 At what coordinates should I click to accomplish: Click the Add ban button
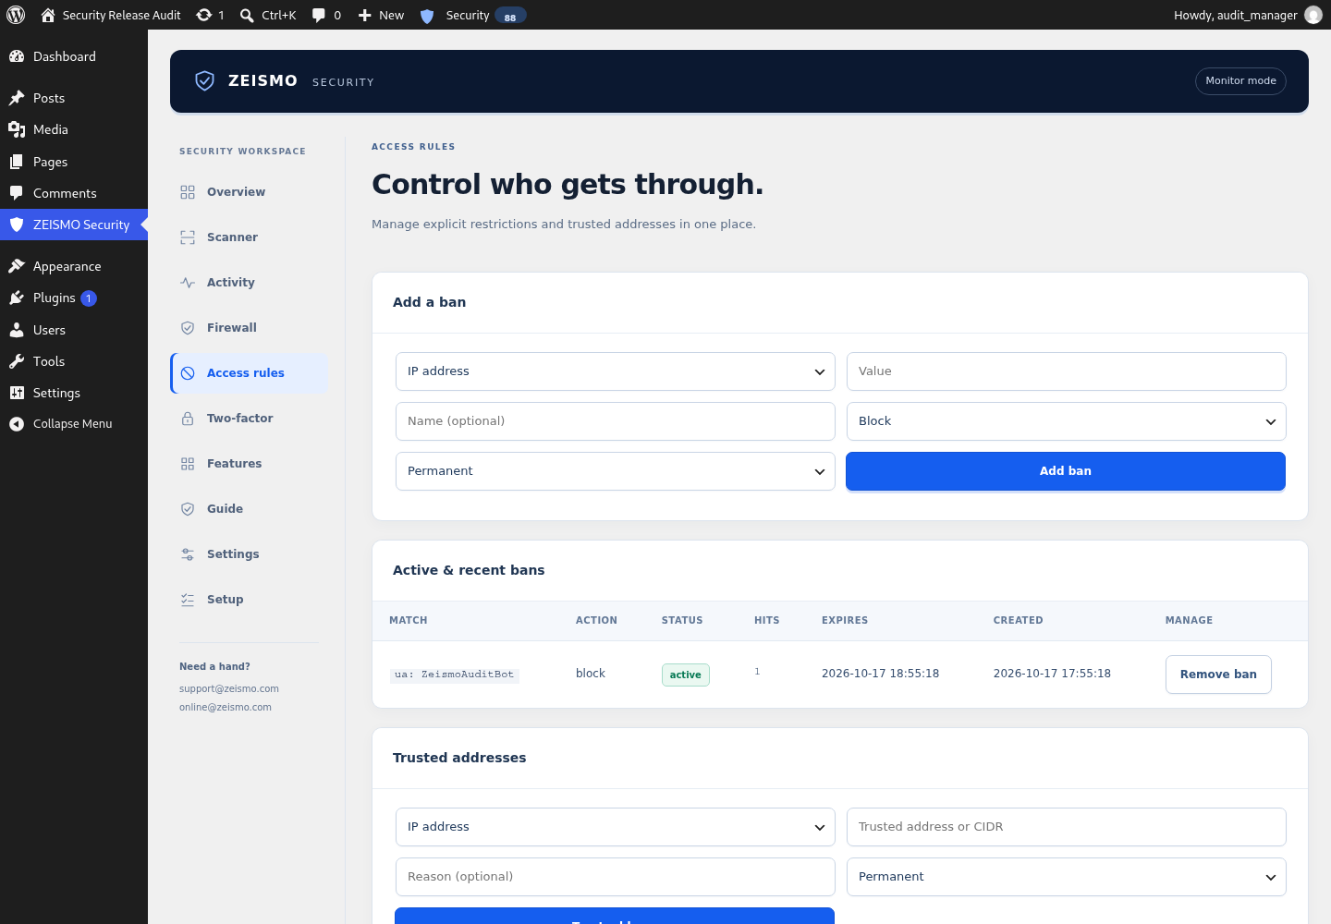[1066, 471]
